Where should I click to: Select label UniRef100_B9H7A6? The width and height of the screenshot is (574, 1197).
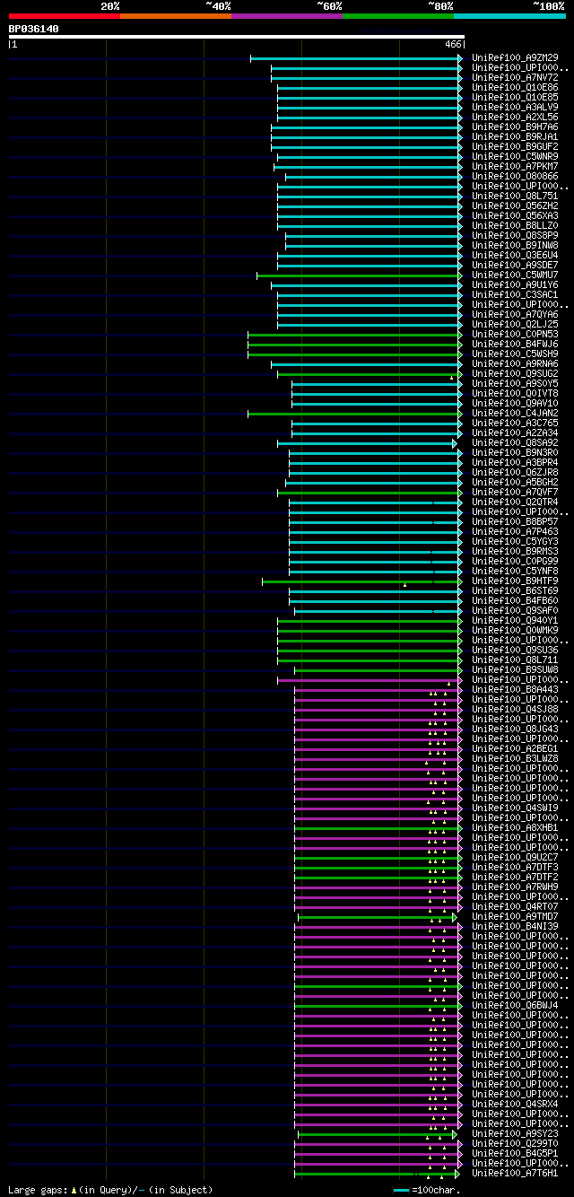[515, 127]
